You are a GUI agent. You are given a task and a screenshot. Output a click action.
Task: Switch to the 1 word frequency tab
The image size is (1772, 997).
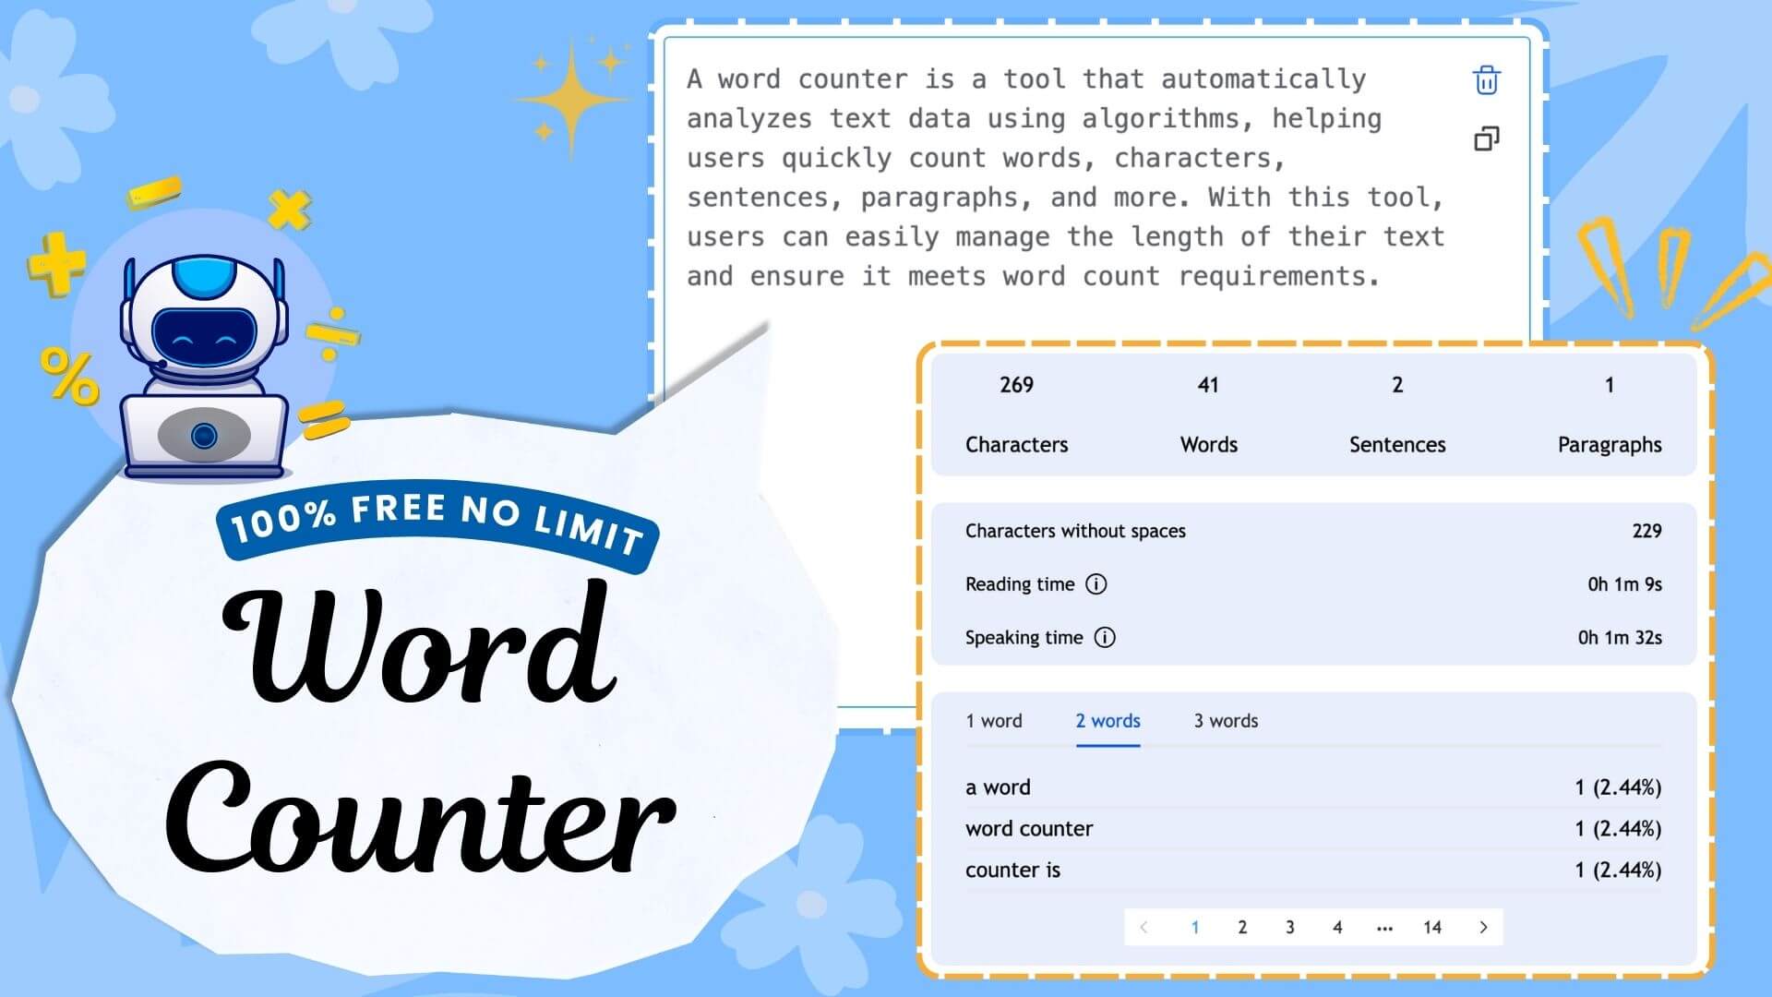(992, 719)
